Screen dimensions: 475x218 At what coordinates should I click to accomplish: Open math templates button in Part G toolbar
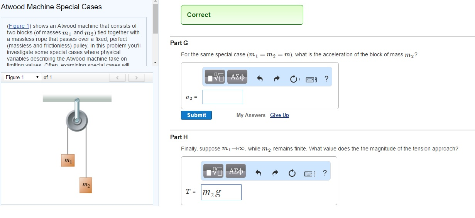tap(215, 78)
